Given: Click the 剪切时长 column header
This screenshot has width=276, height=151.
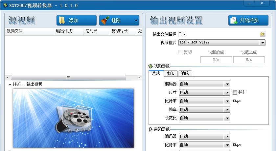Looking at the screenshot, I should click(x=123, y=31).
